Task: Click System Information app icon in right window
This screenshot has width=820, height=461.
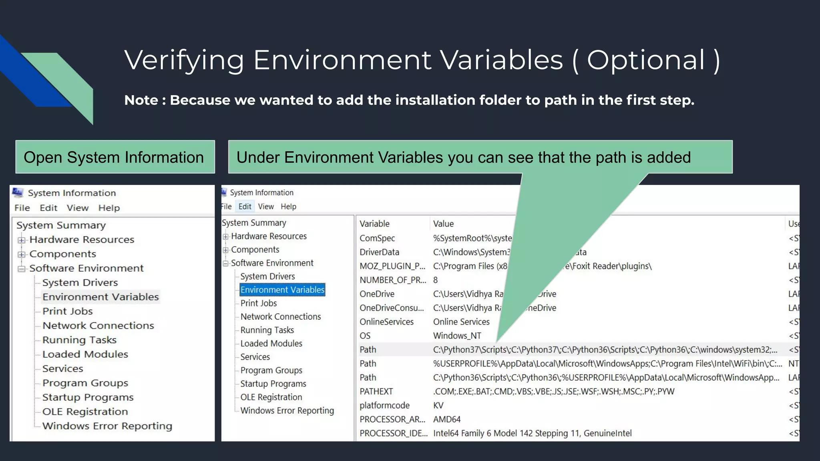Action: pyautogui.click(x=224, y=192)
